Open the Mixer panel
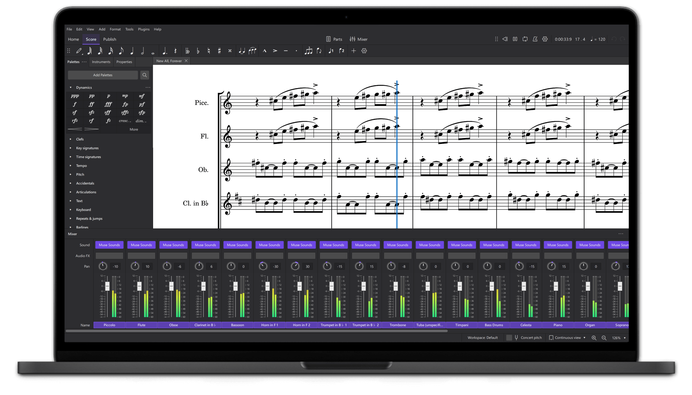Image resolution: width=692 pixels, height=395 pixels. point(359,39)
